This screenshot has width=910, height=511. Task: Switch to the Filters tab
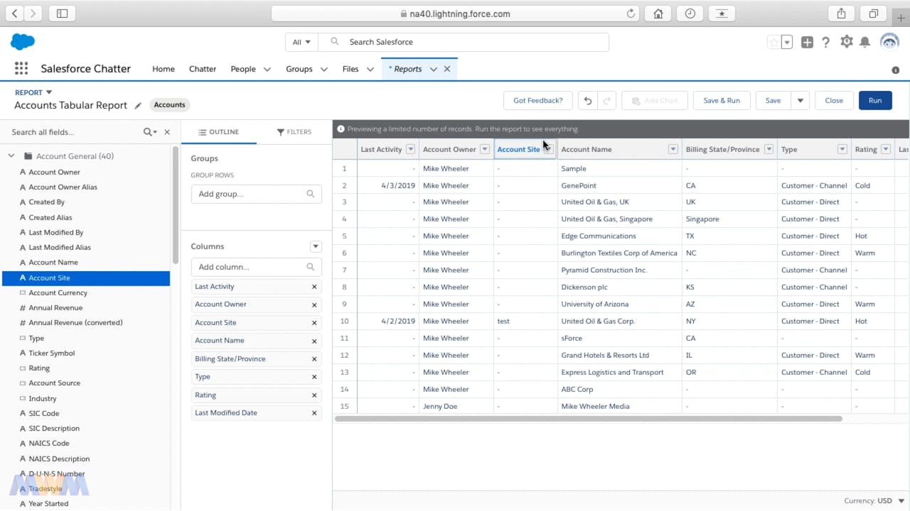(x=294, y=132)
